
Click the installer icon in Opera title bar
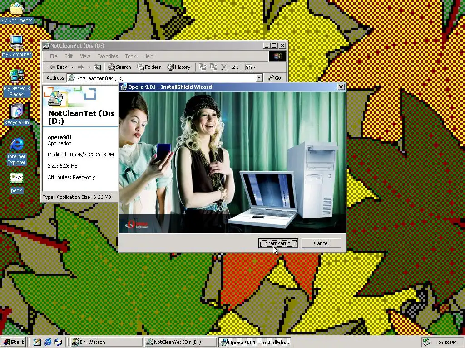pyautogui.click(x=124, y=87)
